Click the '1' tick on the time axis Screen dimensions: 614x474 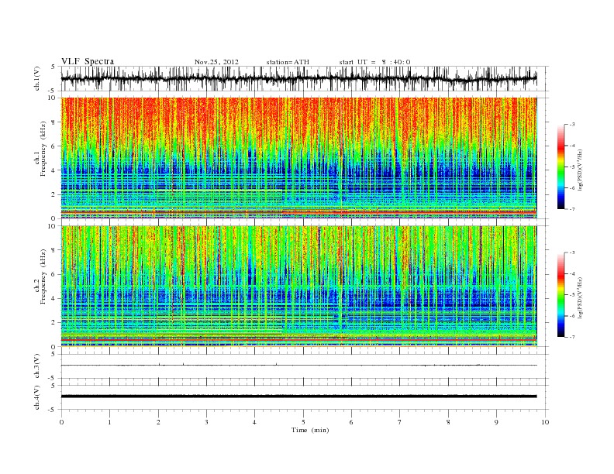pos(109,422)
